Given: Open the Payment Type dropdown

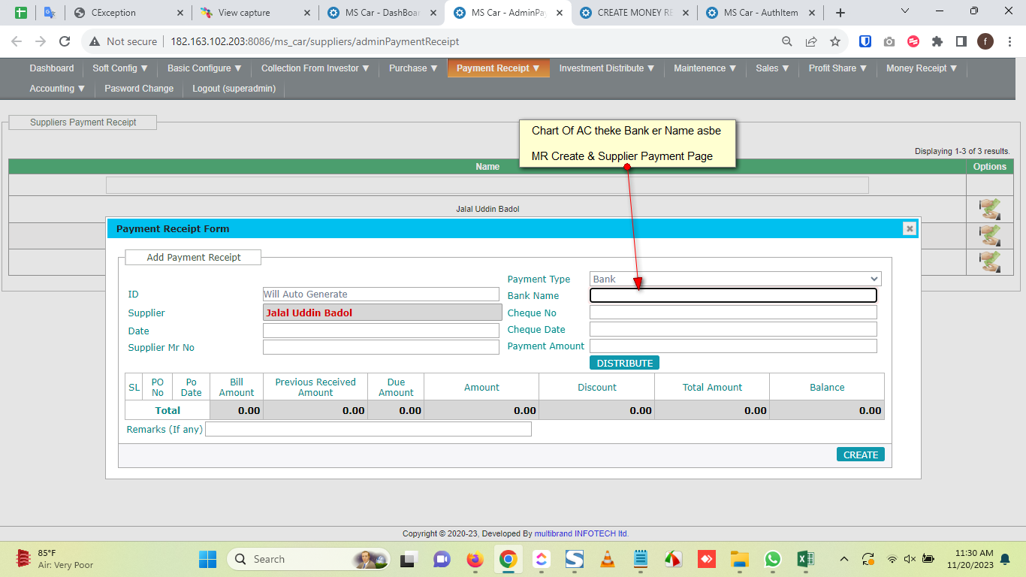Looking at the screenshot, I should pos(735,279).
